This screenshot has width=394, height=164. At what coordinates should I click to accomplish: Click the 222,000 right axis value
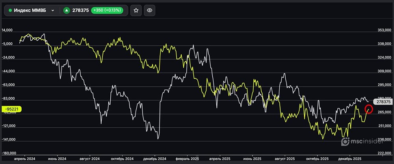[384, 153]
